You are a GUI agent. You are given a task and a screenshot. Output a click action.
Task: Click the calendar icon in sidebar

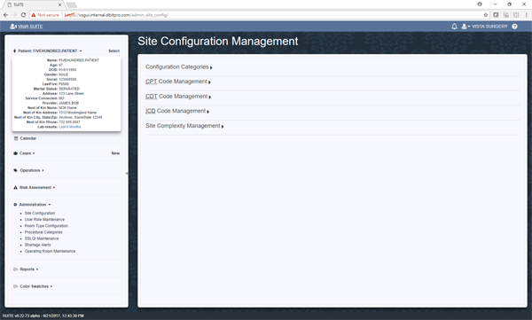[16, 138]
